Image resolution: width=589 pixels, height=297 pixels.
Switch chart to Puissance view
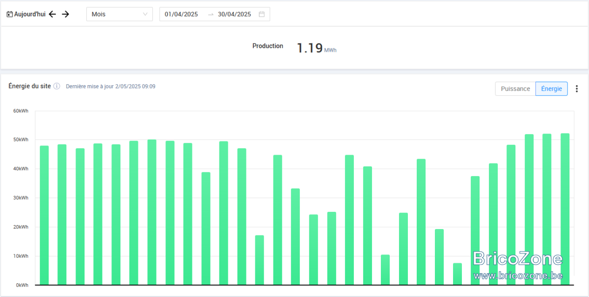(515, 89)
